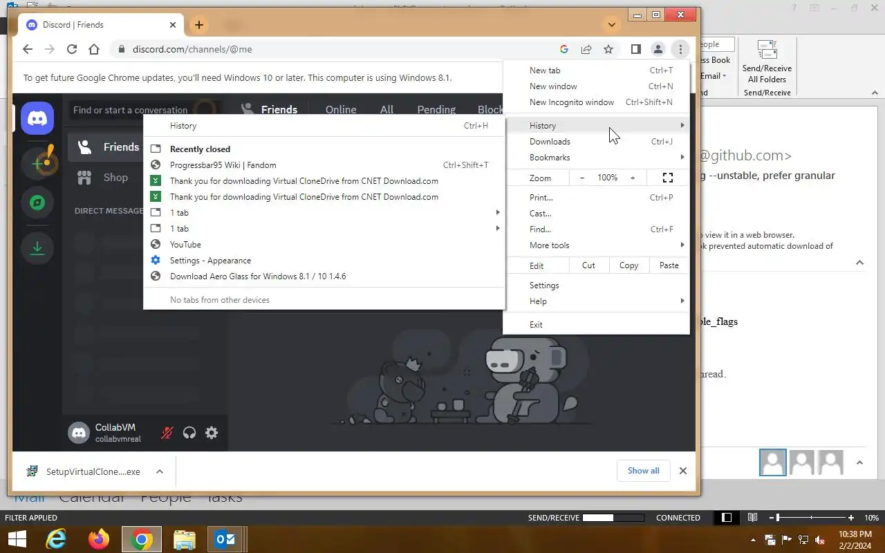Collapse the Outlook message header chevron
Screen dimensions: 885x553
click(x=859, y=263)
